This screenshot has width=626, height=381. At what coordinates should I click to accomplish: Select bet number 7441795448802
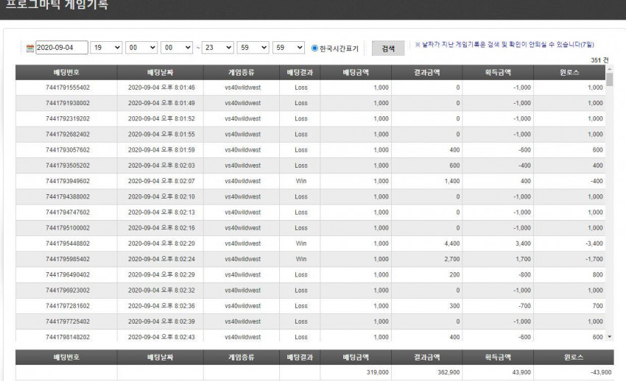tap(68, 243)
